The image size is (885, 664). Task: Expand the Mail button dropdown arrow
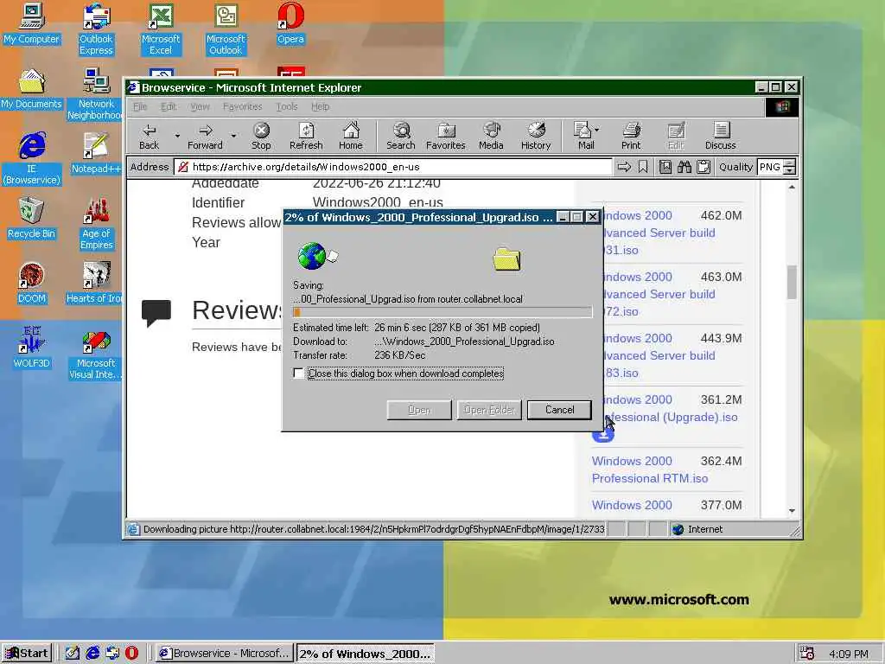click(x=596, y=130)
